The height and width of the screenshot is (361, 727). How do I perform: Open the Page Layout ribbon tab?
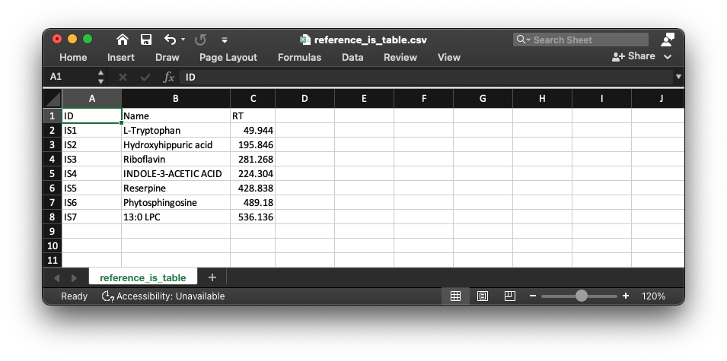tap(228, 57)
